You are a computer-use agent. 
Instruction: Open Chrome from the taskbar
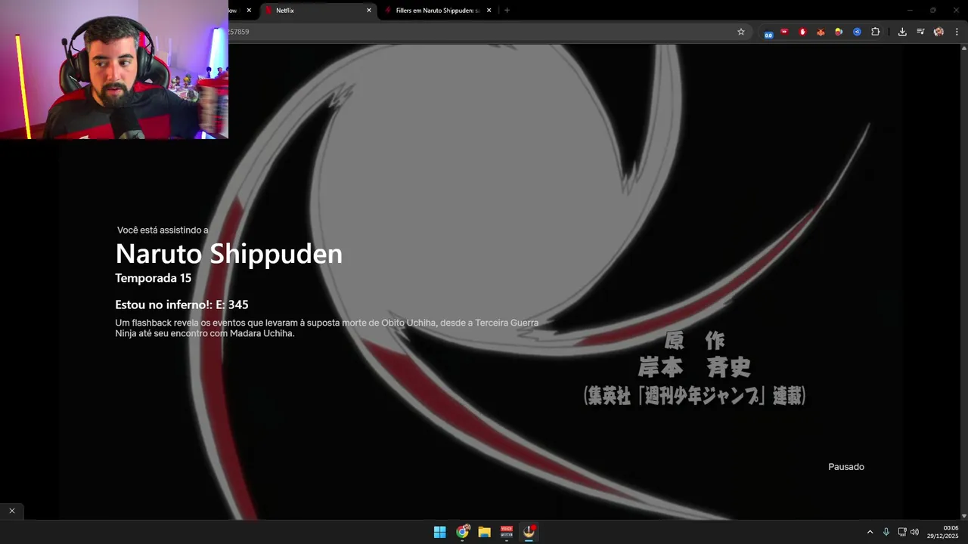click(462, 532)
